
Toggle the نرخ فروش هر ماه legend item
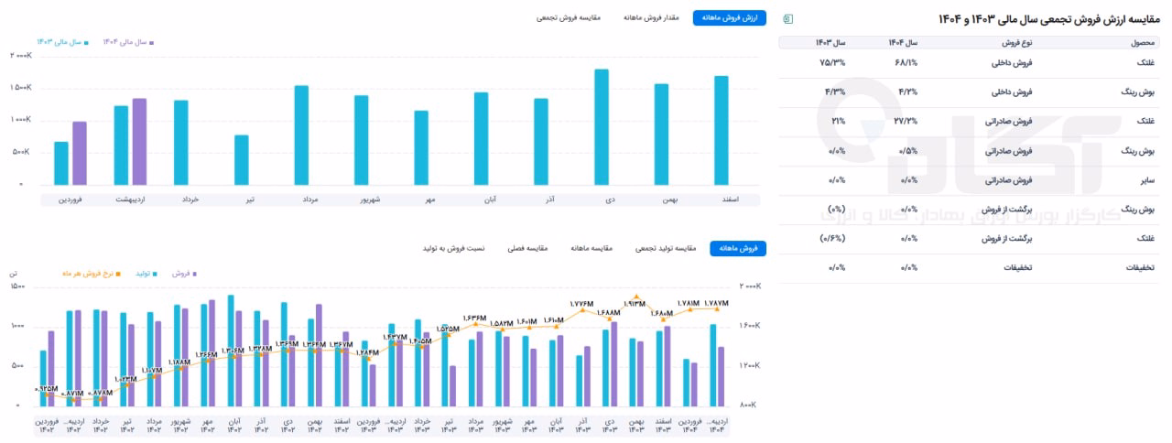(92, 273)
